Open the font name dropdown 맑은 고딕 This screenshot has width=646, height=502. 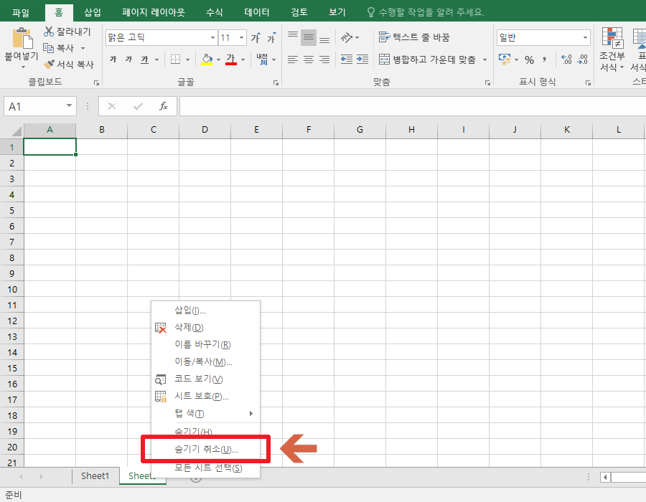[x=212, y=38]
